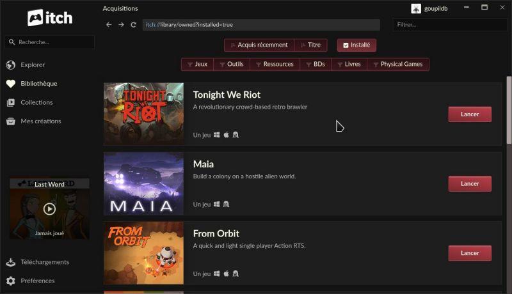This screenshot has width=512, height=294.
Task: Launch From Orbit with Lancer button
Action: click(470, 253)
